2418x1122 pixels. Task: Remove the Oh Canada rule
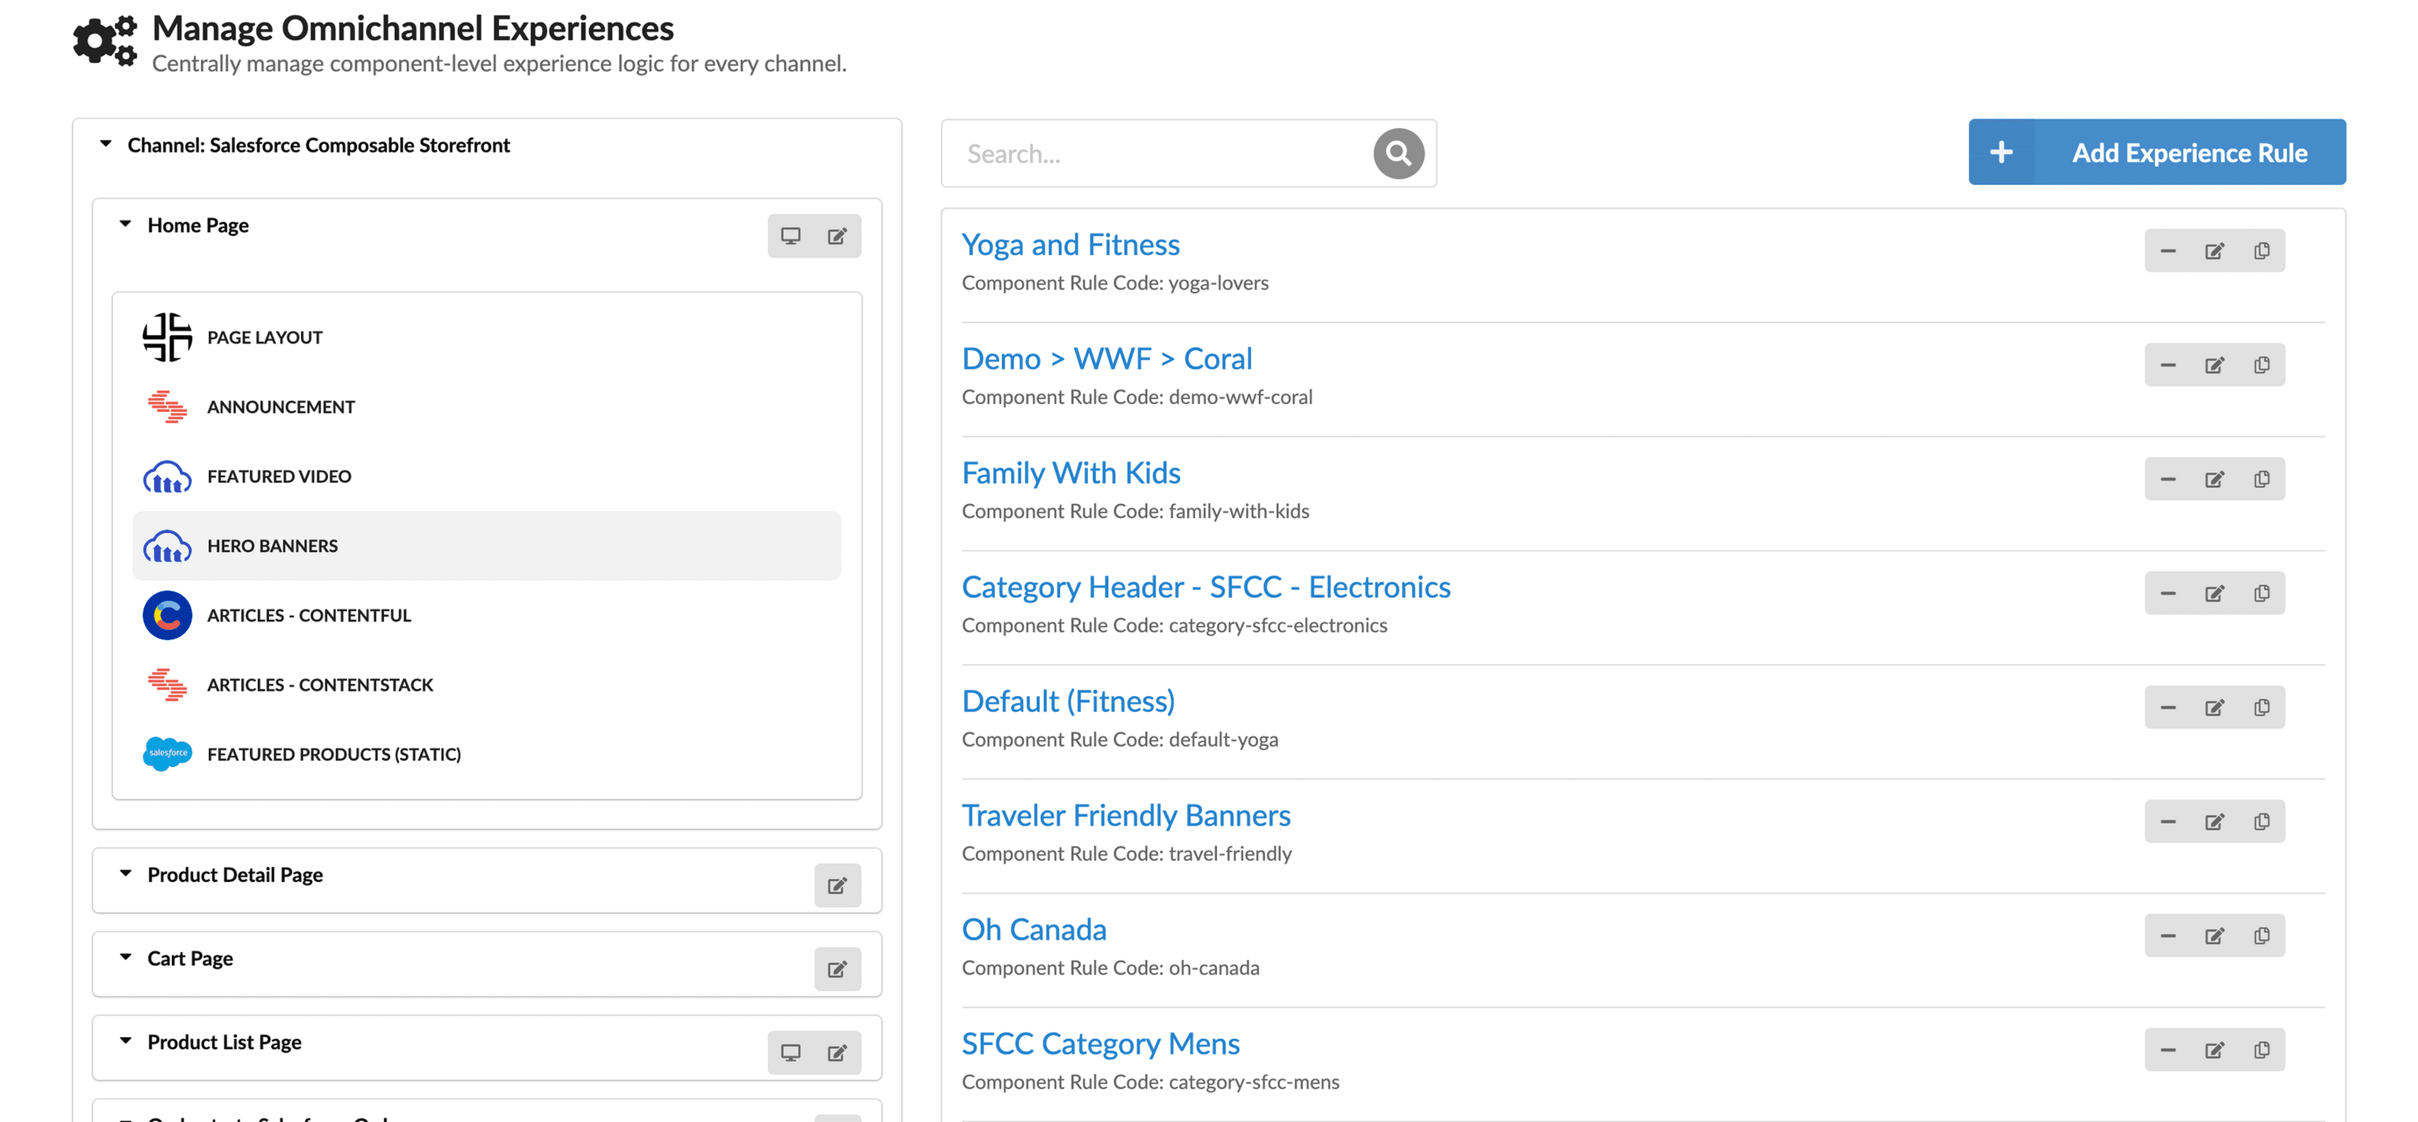2168,935
